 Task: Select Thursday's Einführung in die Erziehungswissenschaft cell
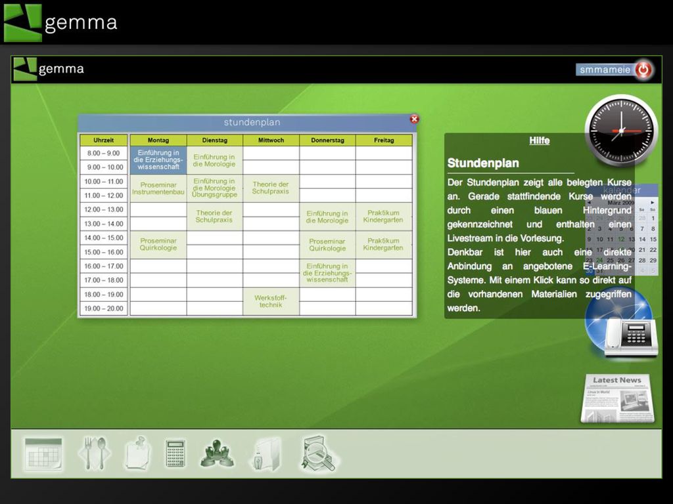[x=327, y=273]
